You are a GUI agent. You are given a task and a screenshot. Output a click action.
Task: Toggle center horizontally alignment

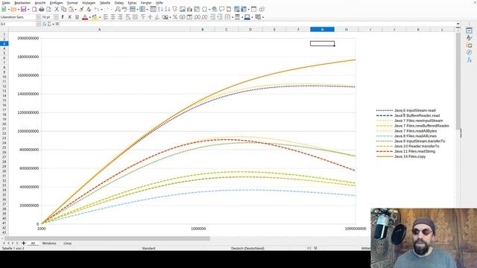point(113,17)
